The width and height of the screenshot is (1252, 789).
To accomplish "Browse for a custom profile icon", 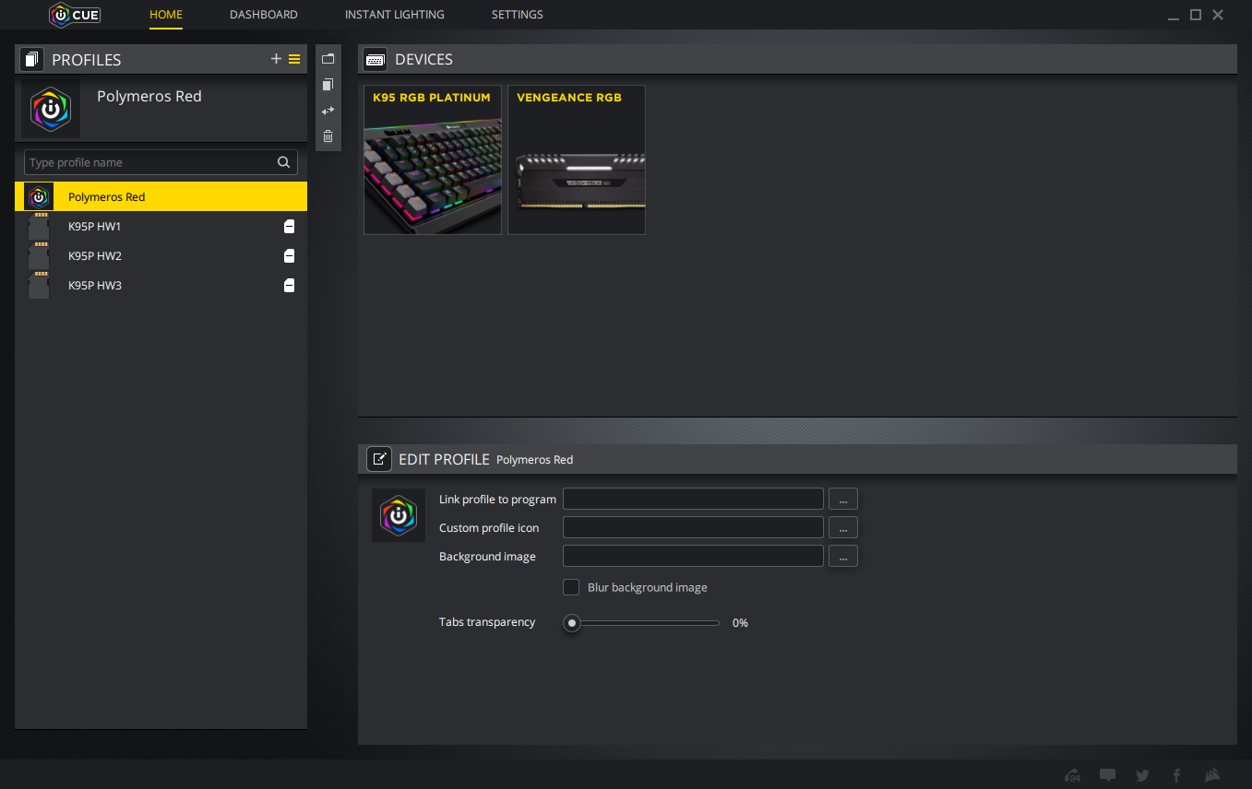I will 842,527.
